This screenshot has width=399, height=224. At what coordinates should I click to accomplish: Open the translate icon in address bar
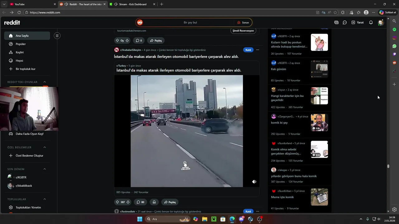324,12
